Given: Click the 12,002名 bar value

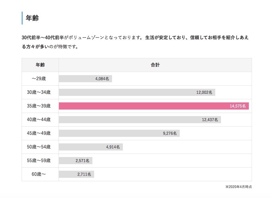Looking at the screenshot, I should (204, 92).
